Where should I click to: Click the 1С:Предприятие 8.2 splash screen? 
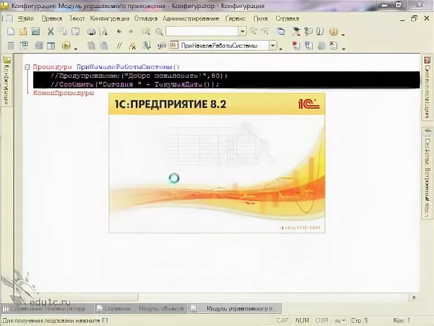point(217,163)
